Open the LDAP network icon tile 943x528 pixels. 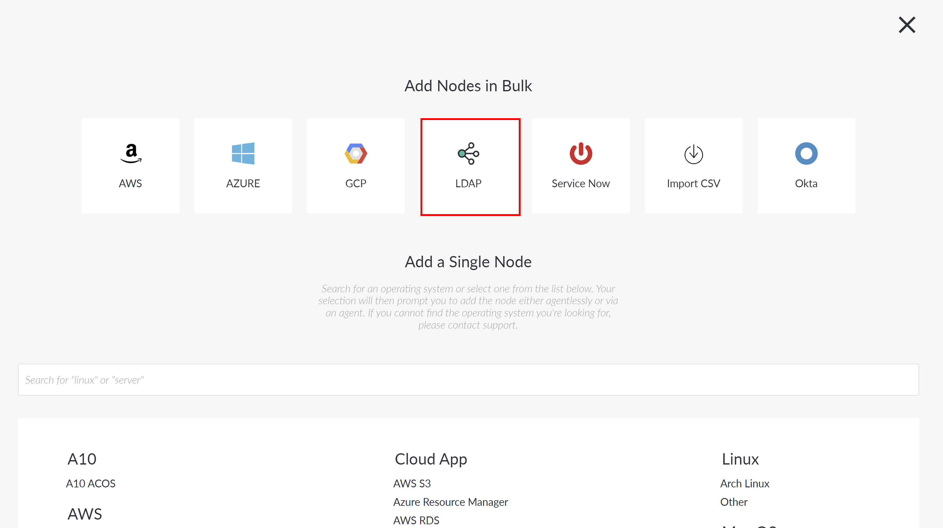click(469, 153)
